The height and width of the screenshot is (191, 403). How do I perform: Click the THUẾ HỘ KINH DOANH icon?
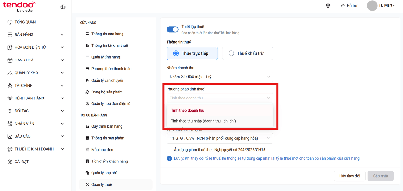tap(10, 149)
